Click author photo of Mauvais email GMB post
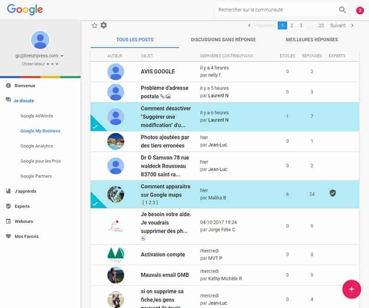 pos(116,275)
